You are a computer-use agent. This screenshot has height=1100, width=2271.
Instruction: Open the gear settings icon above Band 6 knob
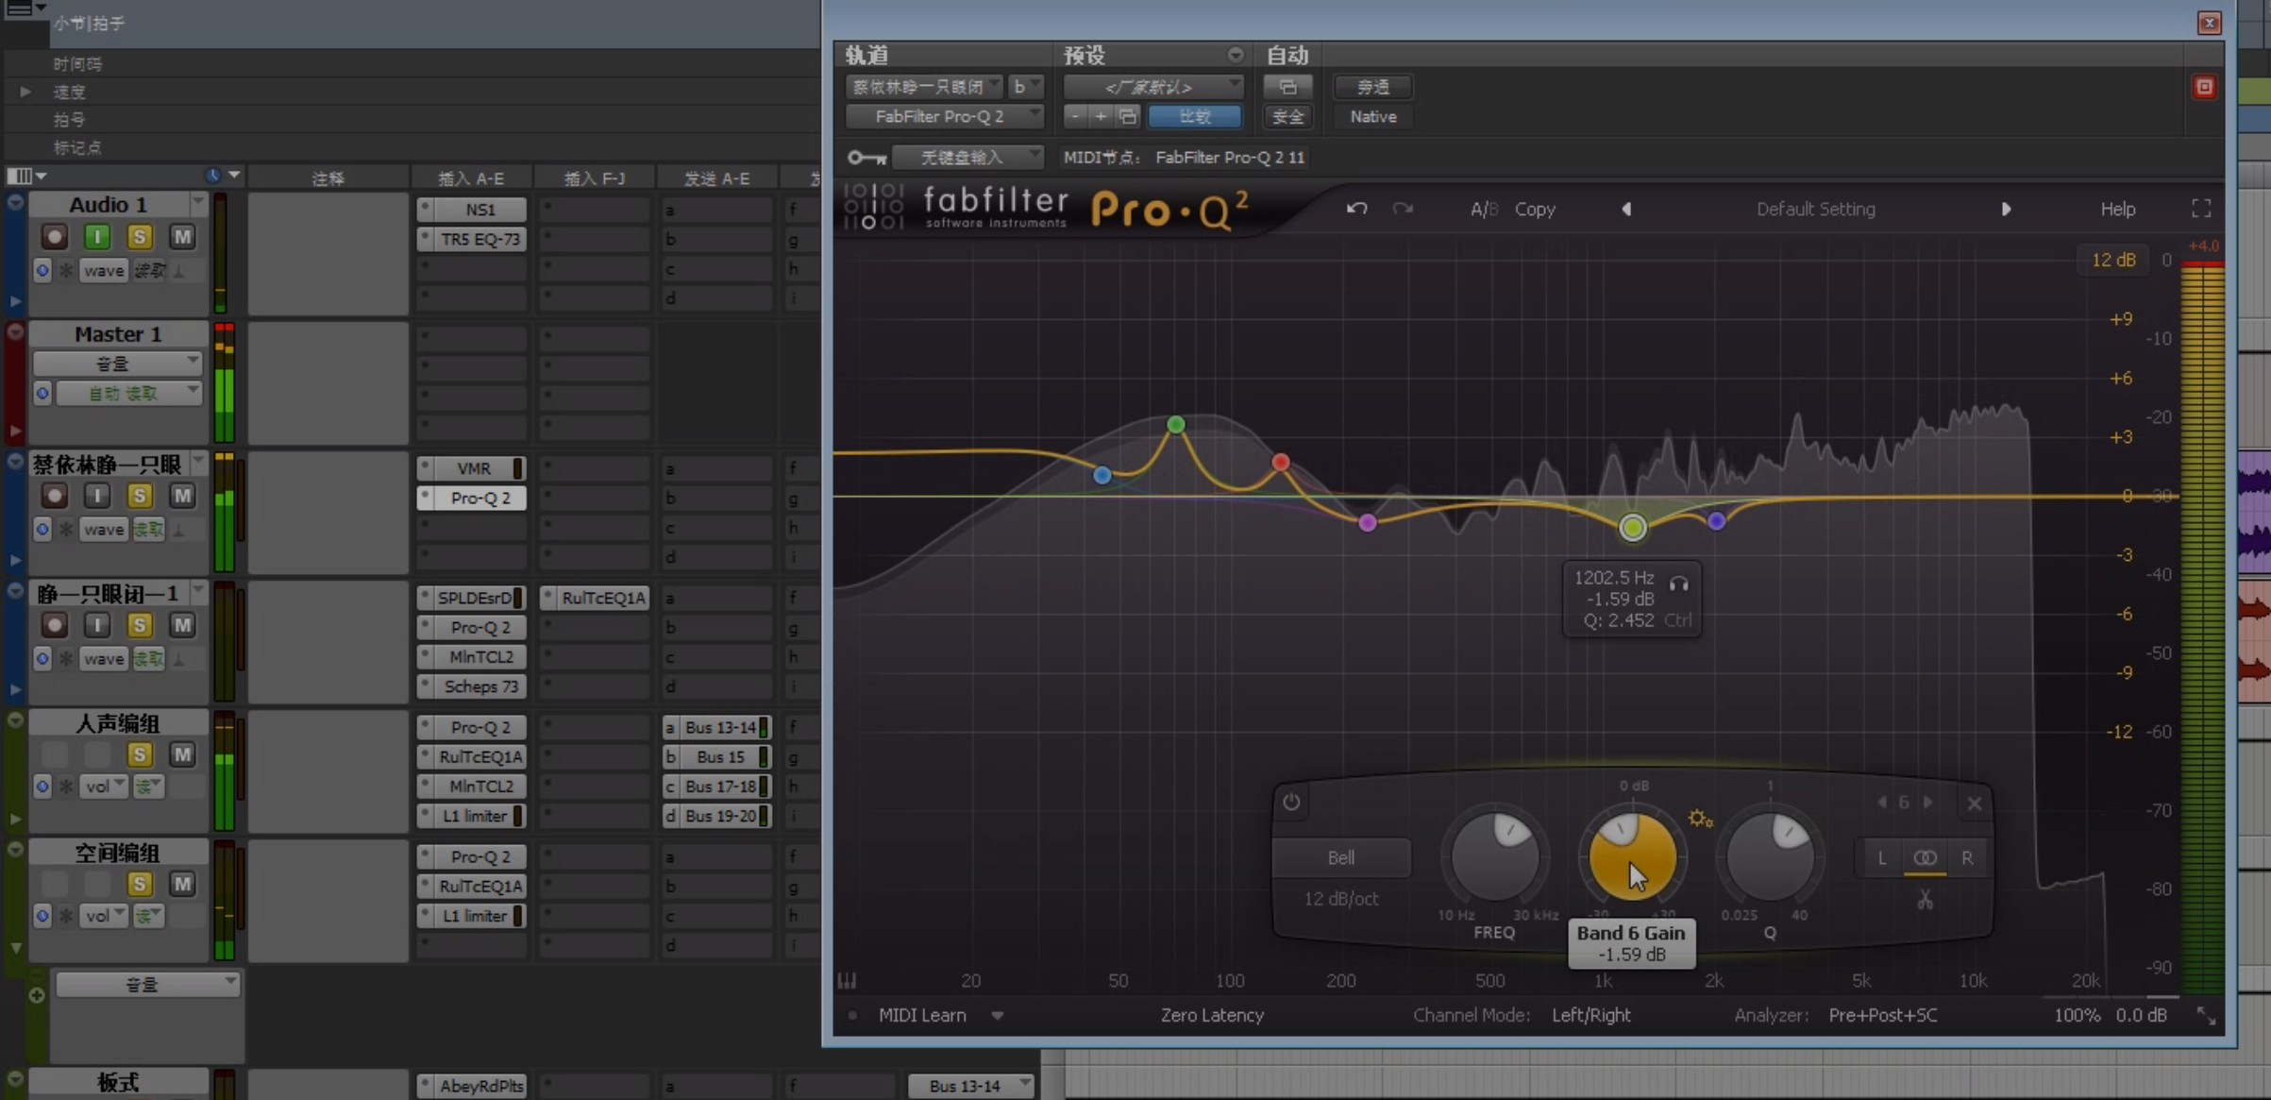coord(1700,818)
